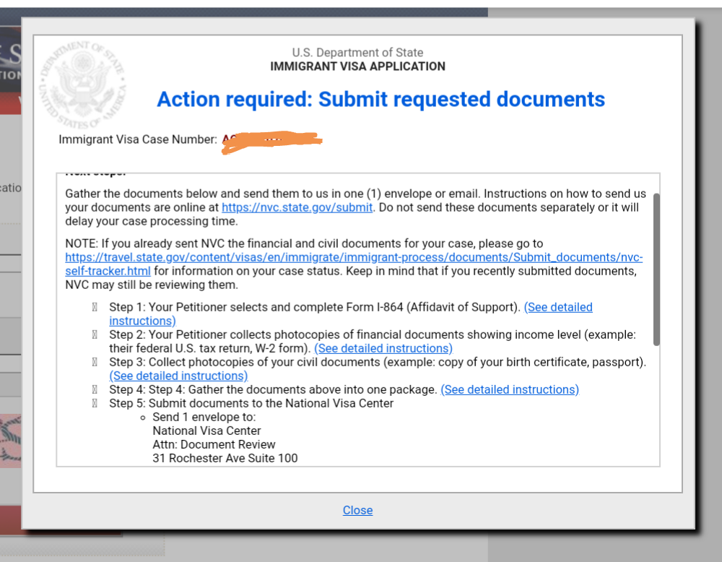Click the Step 4 bullet marker

coord(95,390)
